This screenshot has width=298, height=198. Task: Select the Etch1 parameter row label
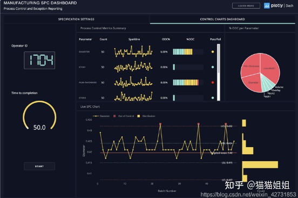tap(82, 67)
